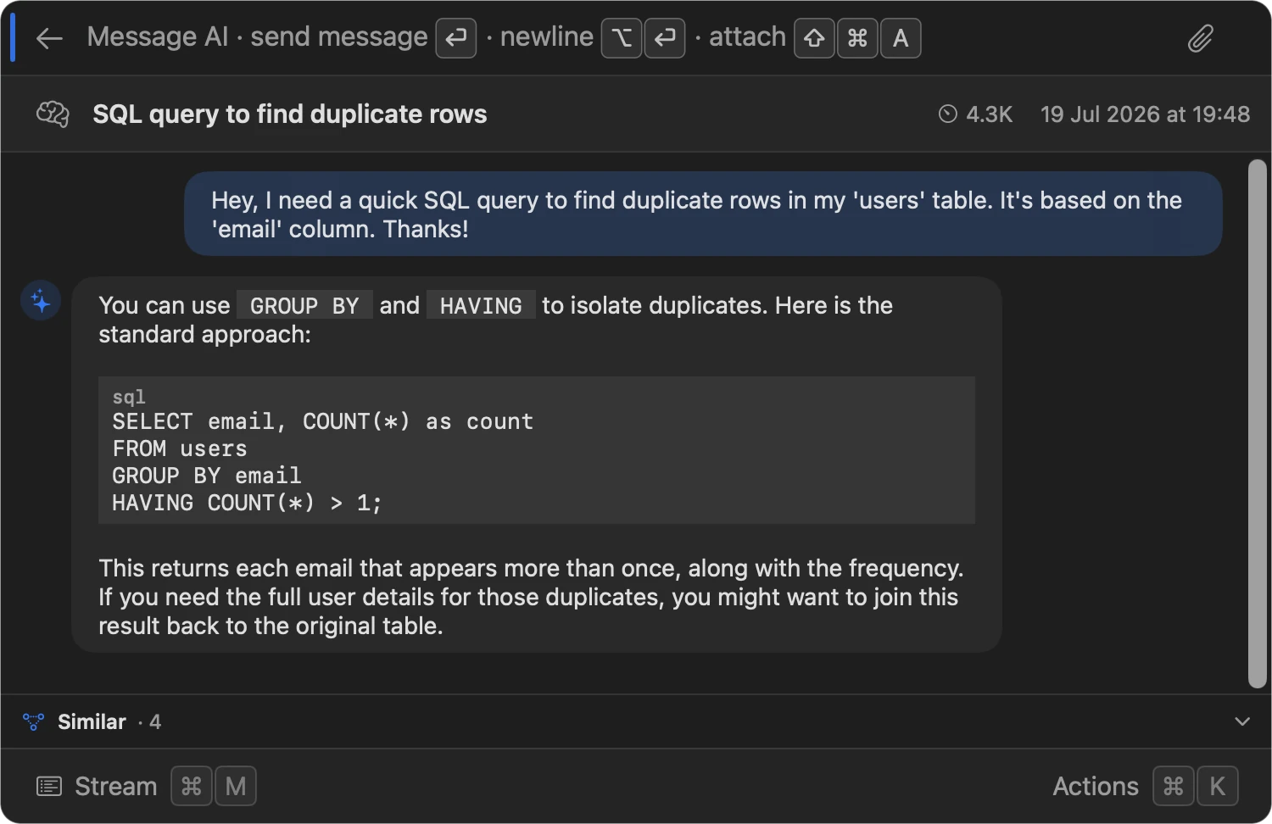This screenshot has width=1272, height=824.
Task: Click the 4.3K token count
Action: coord(990,114)
